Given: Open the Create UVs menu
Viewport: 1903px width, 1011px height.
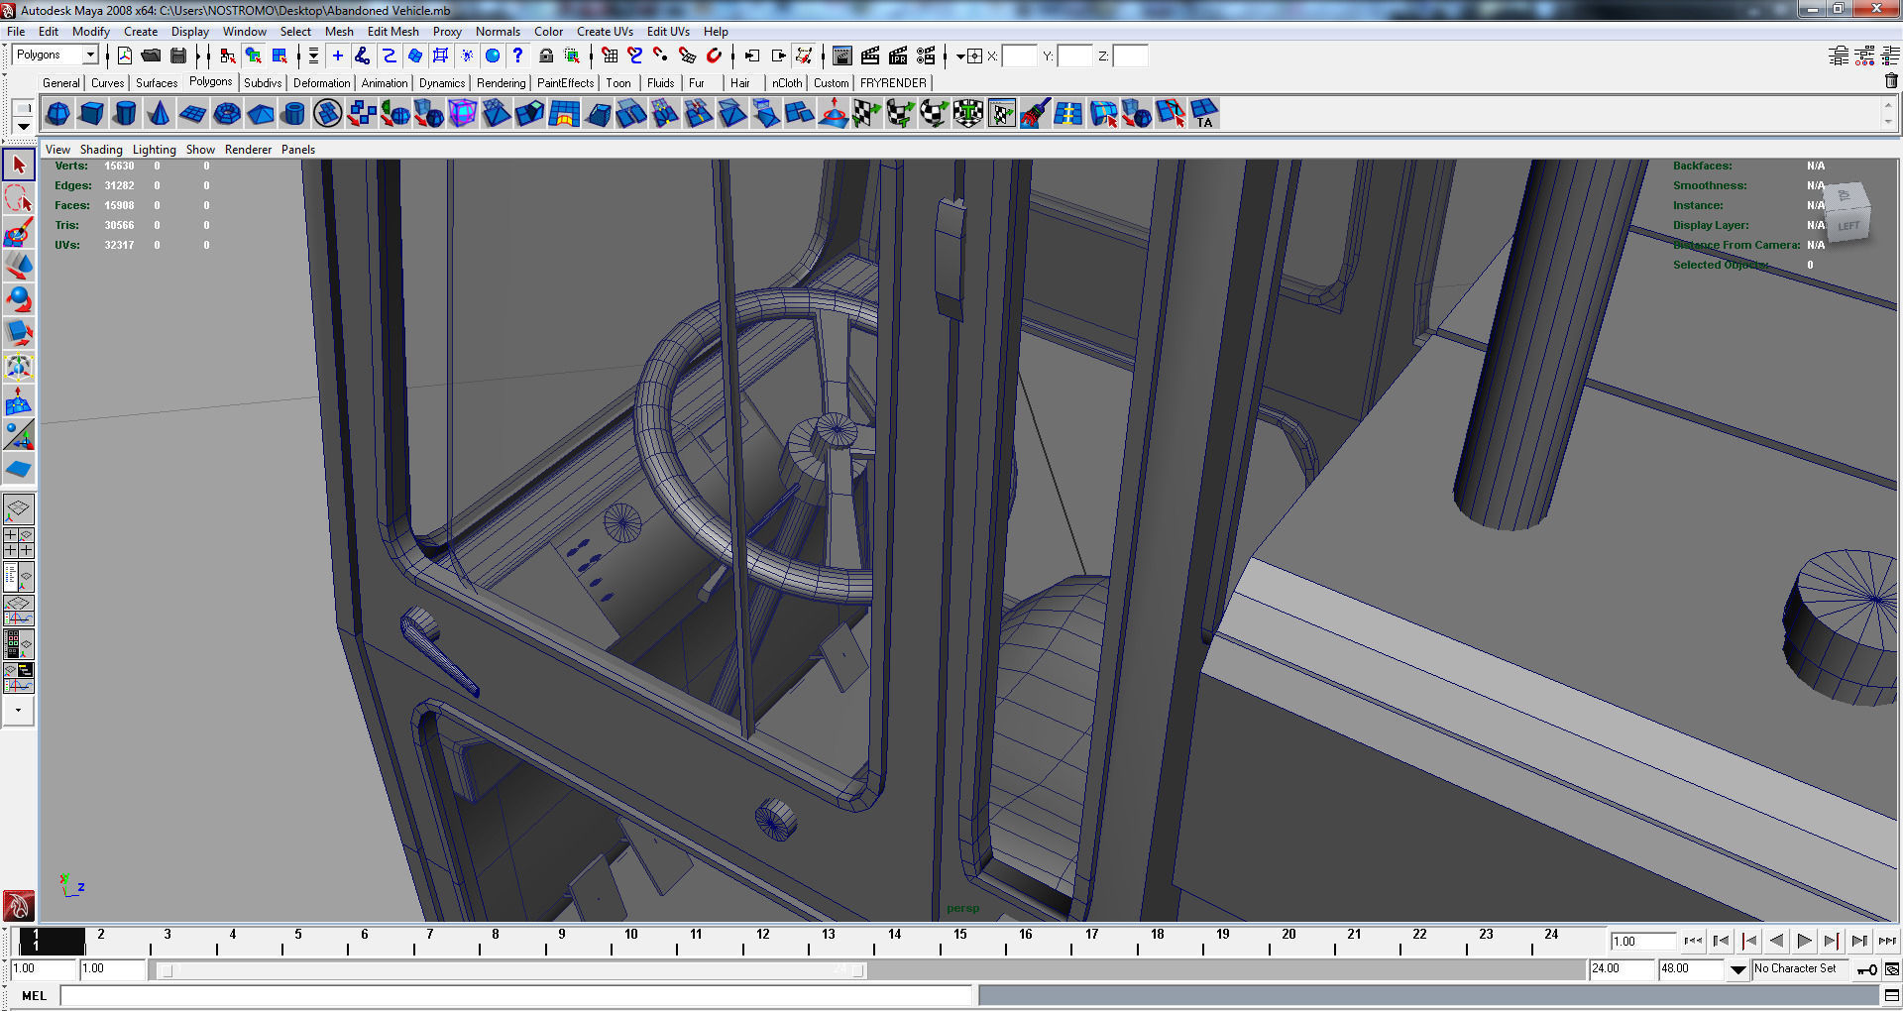Looking at the screenshot, I should [x=605, y=32].
